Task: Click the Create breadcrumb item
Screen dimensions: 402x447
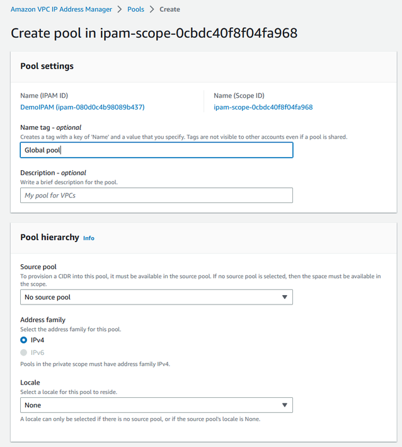Action: [169, 9]
